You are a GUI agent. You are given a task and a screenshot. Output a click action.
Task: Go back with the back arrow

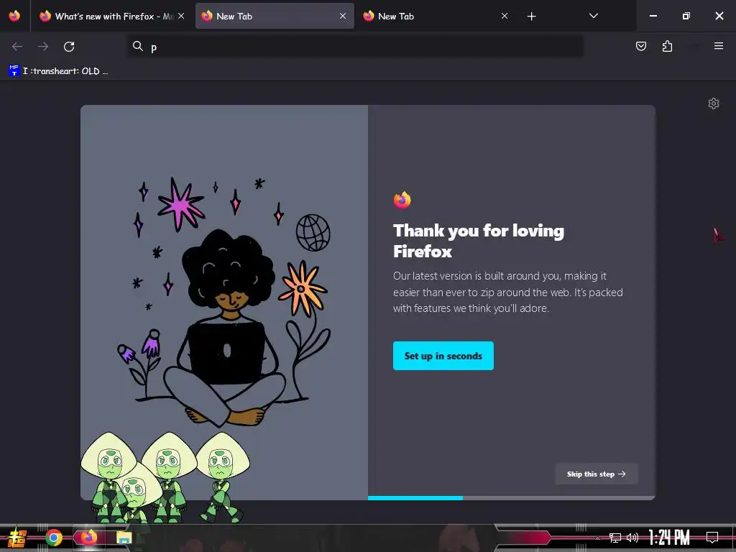17,47
